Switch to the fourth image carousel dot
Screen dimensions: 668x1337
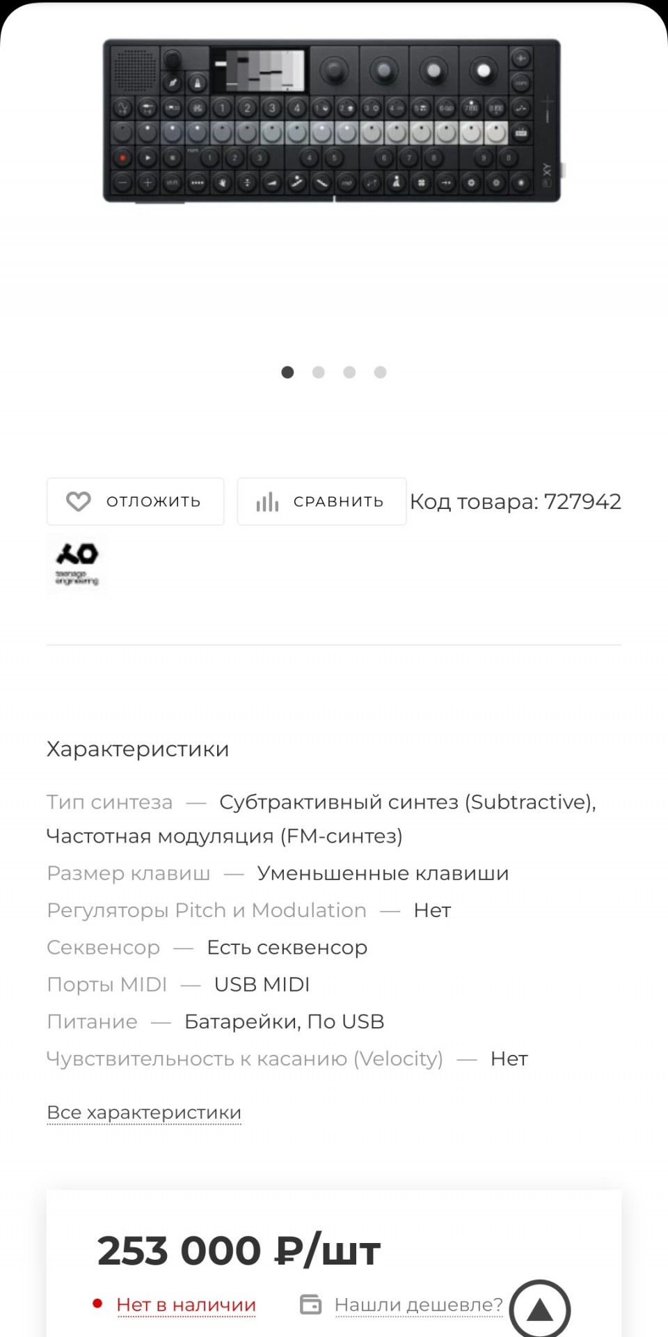[x=380, y=373]
